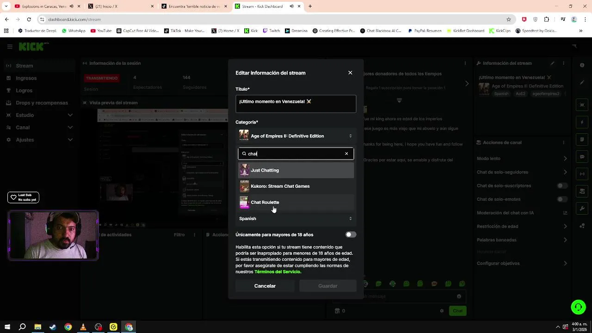Click the wrench icon in right toolbar
The width and height of the screenshot is (592, 333).
[x=582, y=209]
